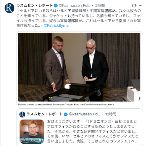Open the Grok explain icon on the tweet
The width and height of the screenshot is (148, 146).
point(134,5)
